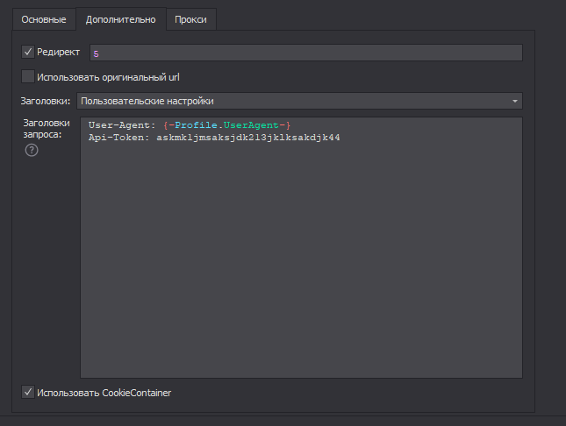The image size is (566, 426).
Task: Switch to the Прокси tab
Action: coord(191,19)
